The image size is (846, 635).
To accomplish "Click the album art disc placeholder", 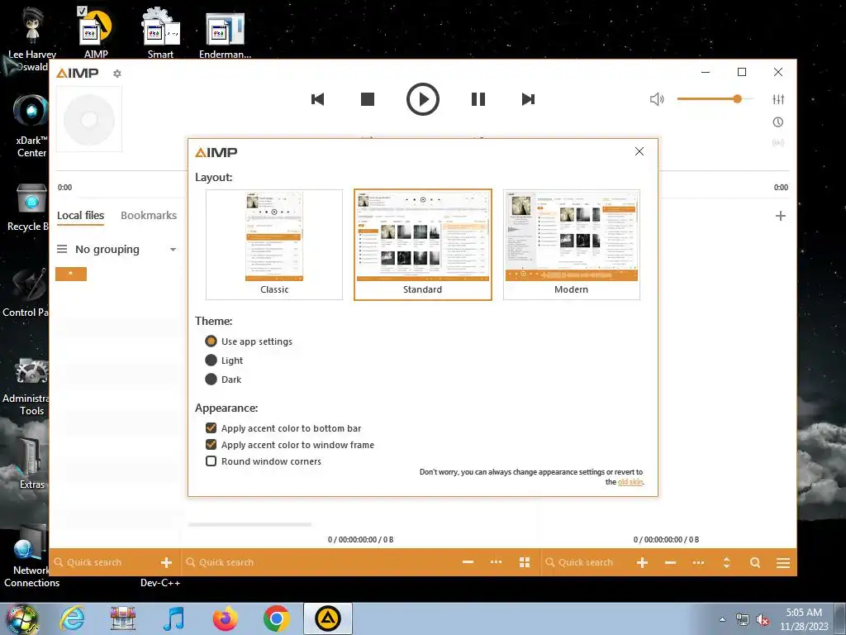I will point(89,119).
